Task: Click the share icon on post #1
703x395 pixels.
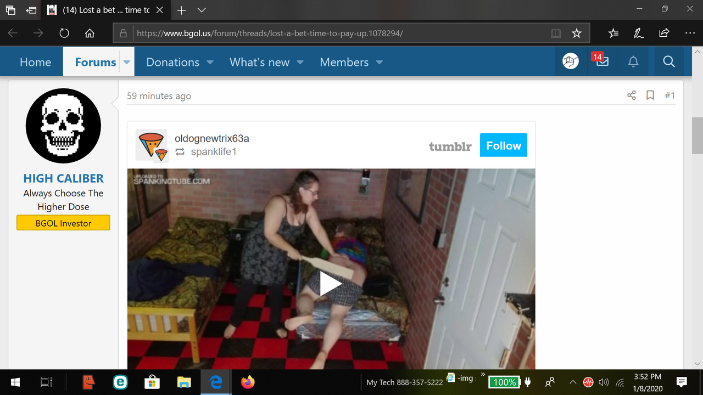Action: pyautogui.click(x=631, y=95)
